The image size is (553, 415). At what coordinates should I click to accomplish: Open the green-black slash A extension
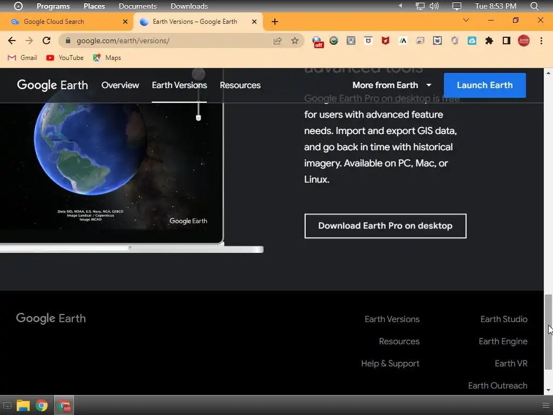point(403,41)
